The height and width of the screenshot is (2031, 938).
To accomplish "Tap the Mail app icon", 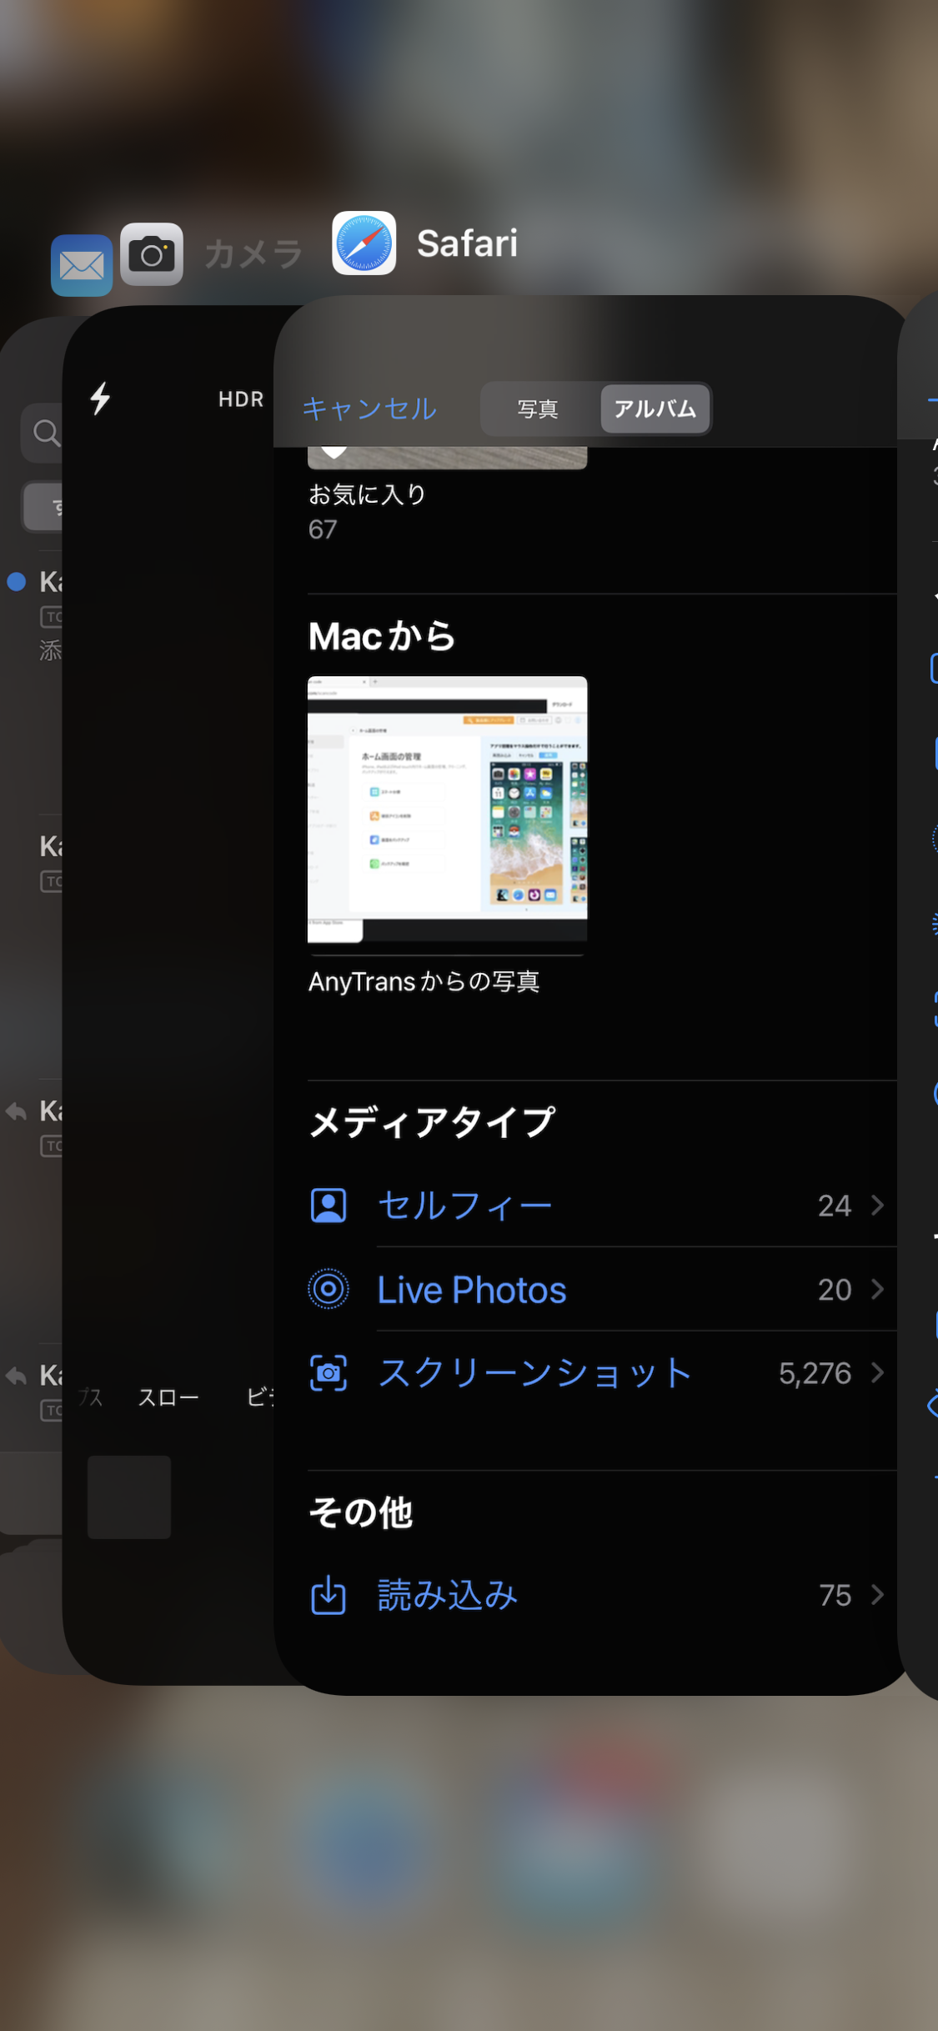I will point(82,265).
